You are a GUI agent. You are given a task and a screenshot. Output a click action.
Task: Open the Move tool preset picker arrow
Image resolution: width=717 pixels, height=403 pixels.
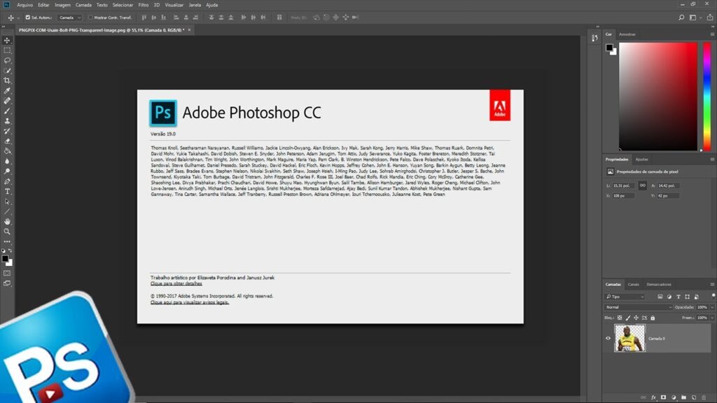tap(18, 17)
